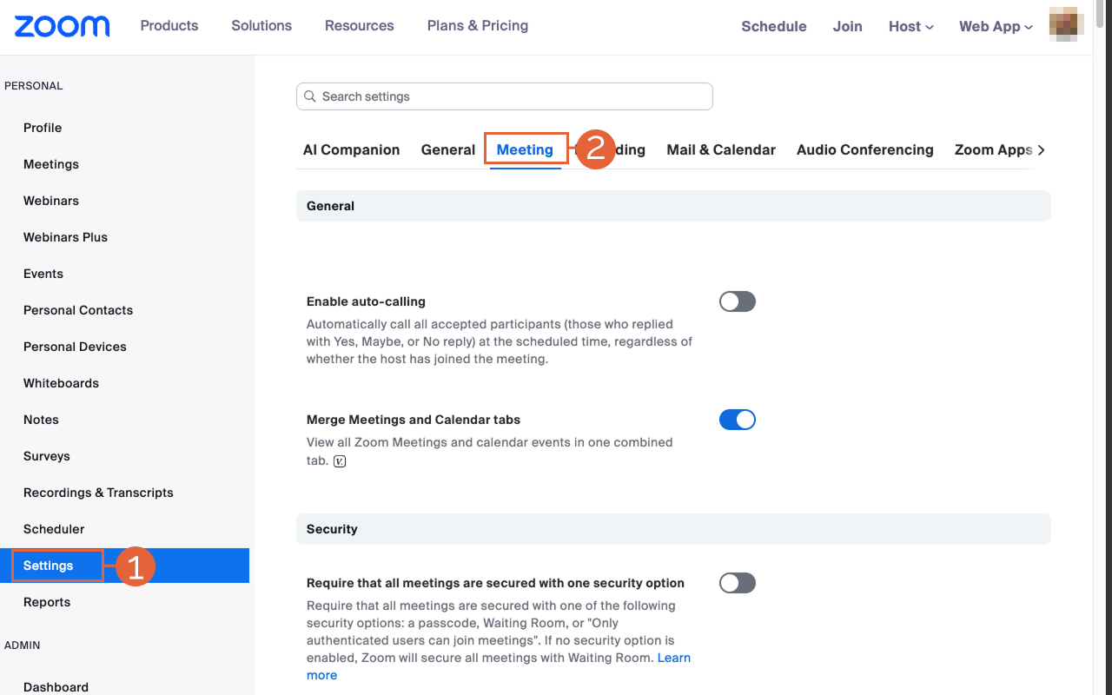
Task: Disable Merge Meetings and Calendar tabs
Action: [x=737, y=420]
